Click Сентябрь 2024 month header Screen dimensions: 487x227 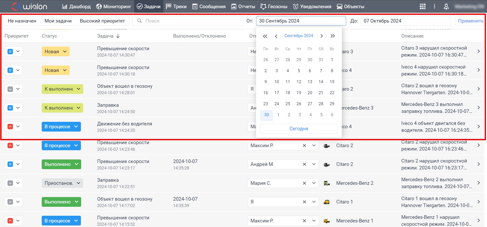coord(299,36)
